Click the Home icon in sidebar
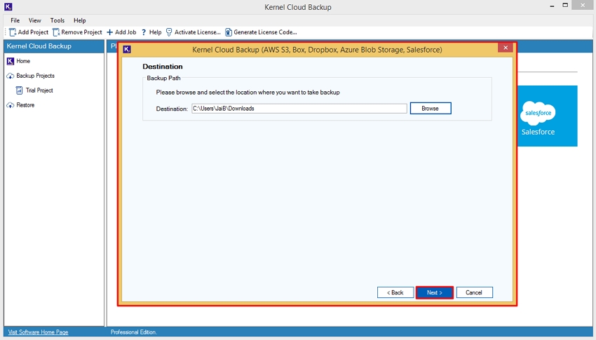Image resolution: width=596 pixels, height=340 pixels. tap(11, 61)
